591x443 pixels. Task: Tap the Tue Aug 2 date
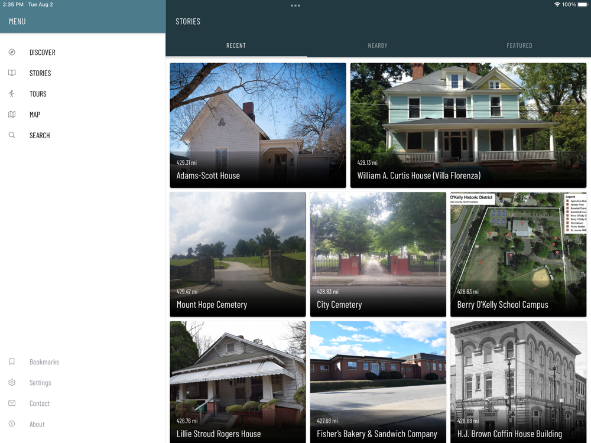pos(41,5)
